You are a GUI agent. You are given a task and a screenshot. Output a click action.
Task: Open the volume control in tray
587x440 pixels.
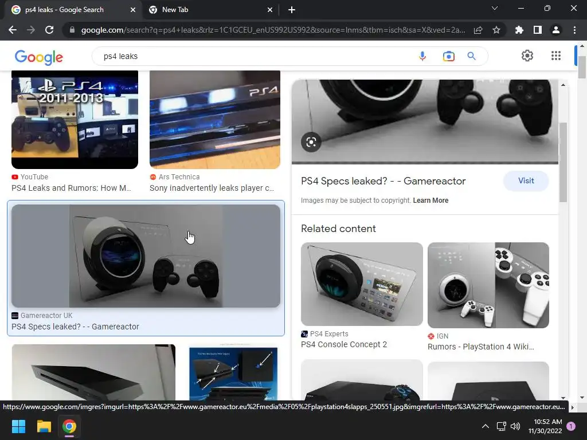515,426
